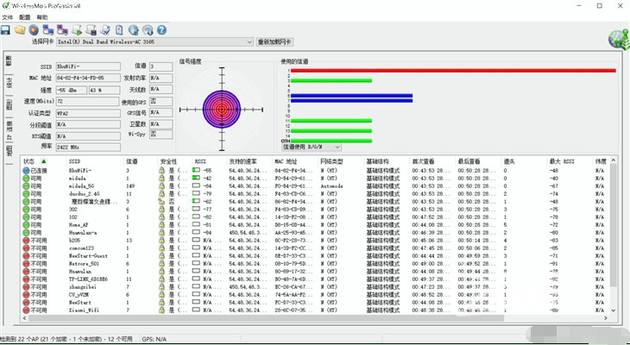Click the Open folder toolbar icon

click(x=20, y=30)
